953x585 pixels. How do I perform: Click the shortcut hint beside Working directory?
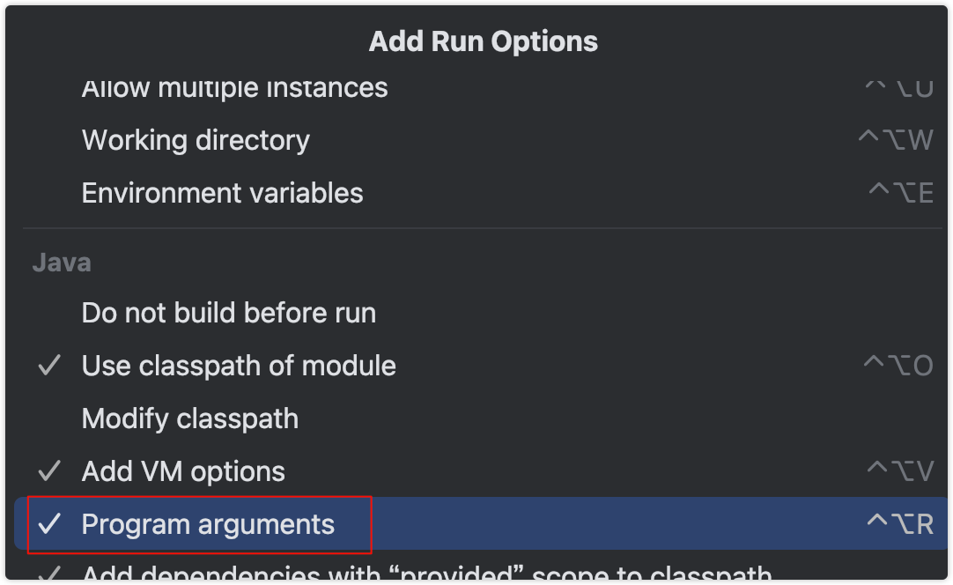pyautogui.click(x=895, y=141)
